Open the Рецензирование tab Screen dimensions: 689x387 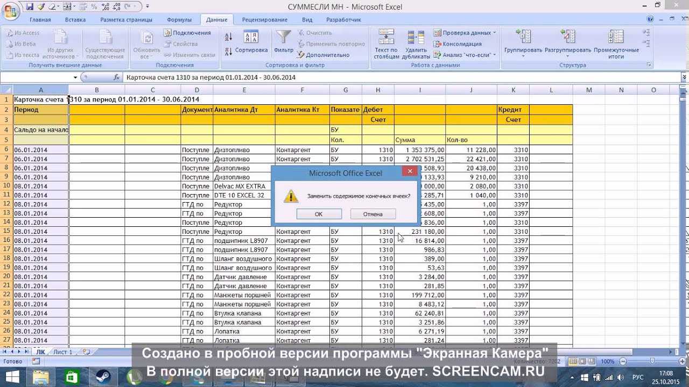pyautogui.click(x=265, y=20)
